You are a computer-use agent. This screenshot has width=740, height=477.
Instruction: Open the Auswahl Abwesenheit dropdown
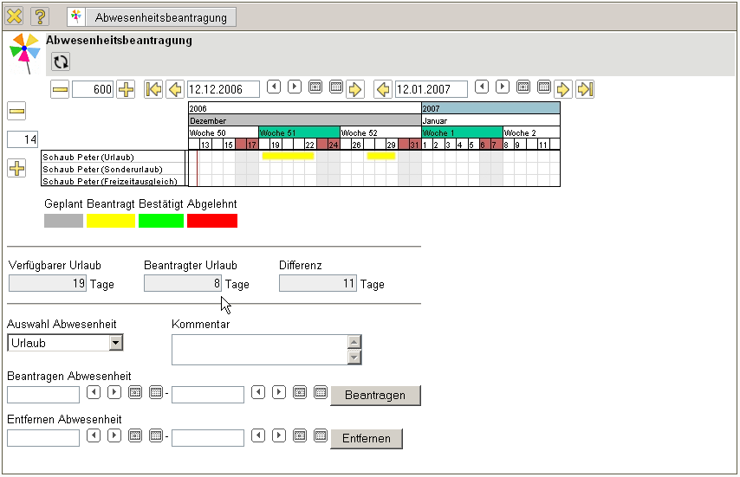[116, 343]
